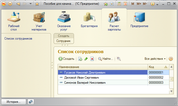
Task: Click code cell 000000002
Action: 158,78
